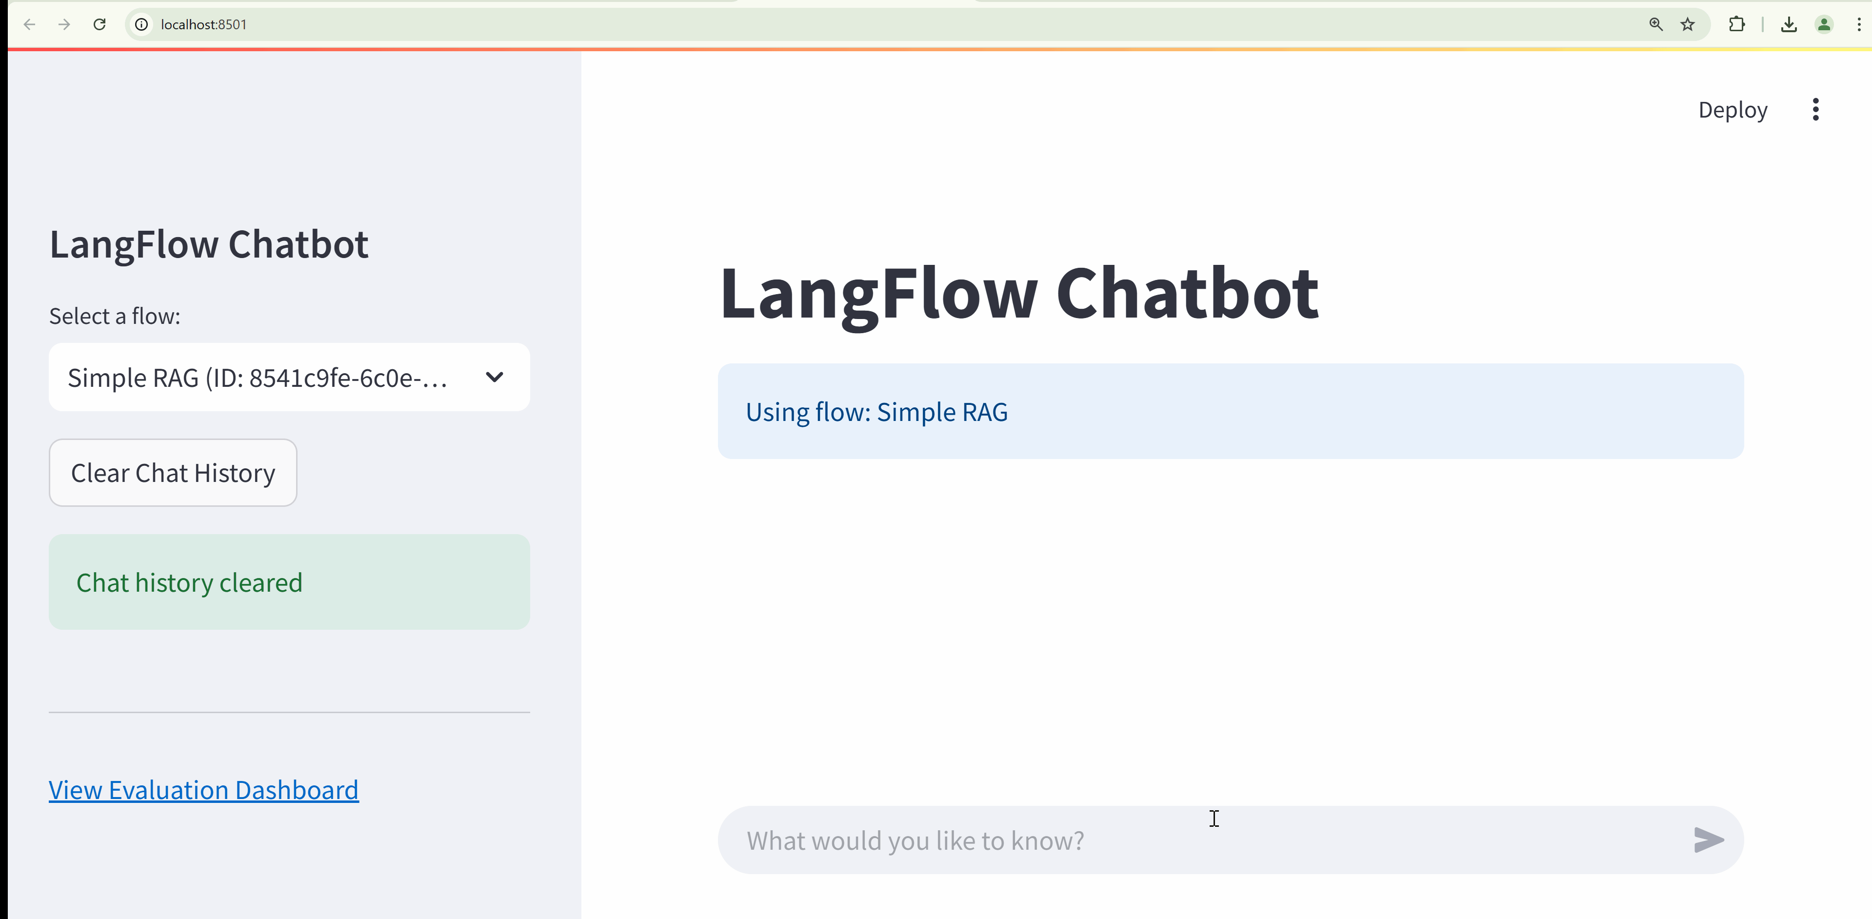Open Chrome's three-dot browser menu
Image resolution: width=1872 pixels, height=919 pixels.
click(1858, 24)
